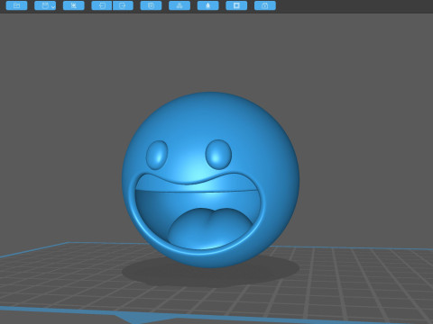
Task: Redo the last action
Action: point(123,5)
